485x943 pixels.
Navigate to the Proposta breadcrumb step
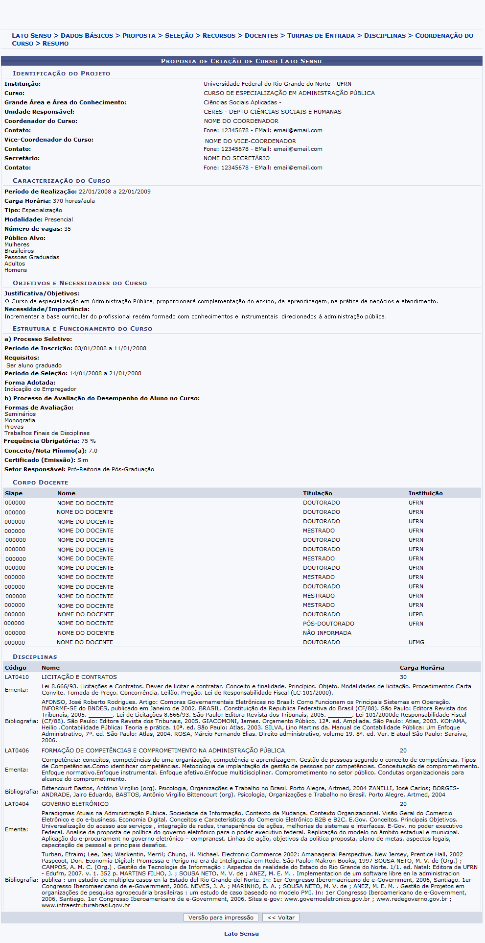(139, 36)
